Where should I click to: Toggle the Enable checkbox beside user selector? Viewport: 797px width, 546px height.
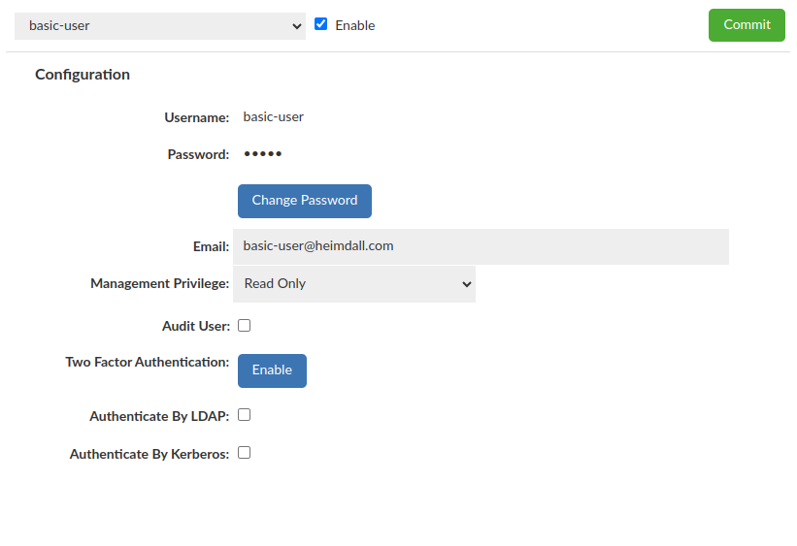point(321,24)
